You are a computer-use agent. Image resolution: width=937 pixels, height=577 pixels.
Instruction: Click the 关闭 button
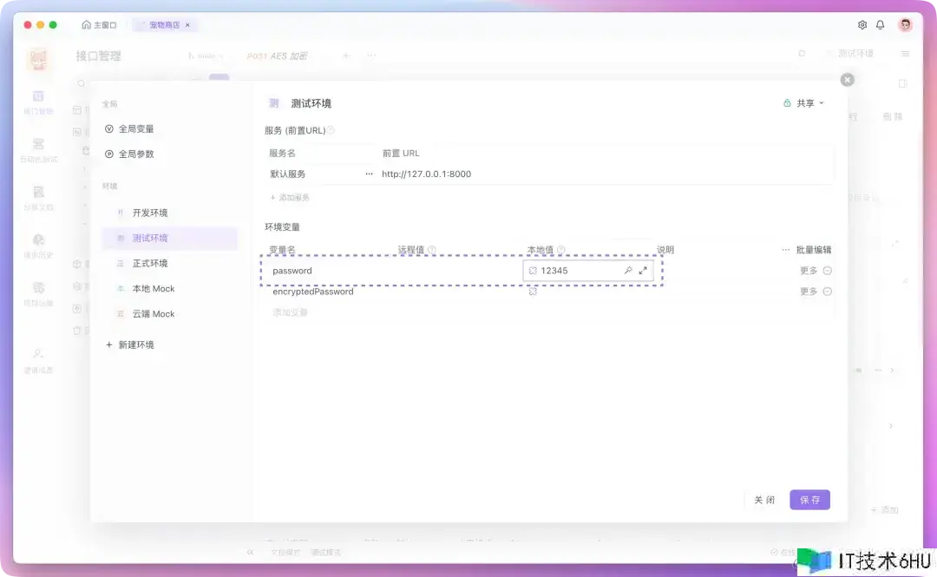click(x=764, y=500)
